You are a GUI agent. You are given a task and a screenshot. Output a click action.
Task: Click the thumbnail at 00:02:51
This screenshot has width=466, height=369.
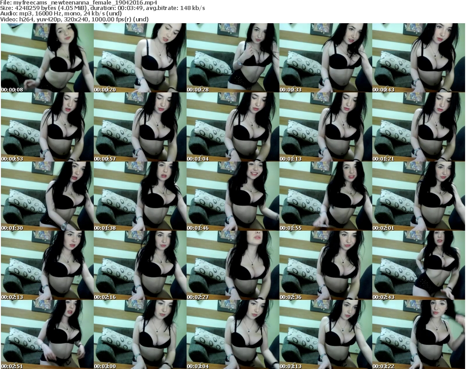pyautogui.click(x=47, y=334)
